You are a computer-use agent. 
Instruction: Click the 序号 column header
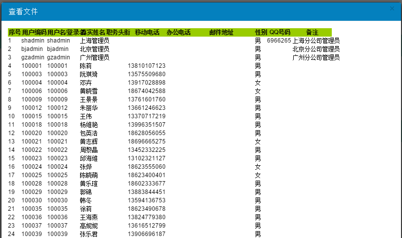(x=15, y=32)
